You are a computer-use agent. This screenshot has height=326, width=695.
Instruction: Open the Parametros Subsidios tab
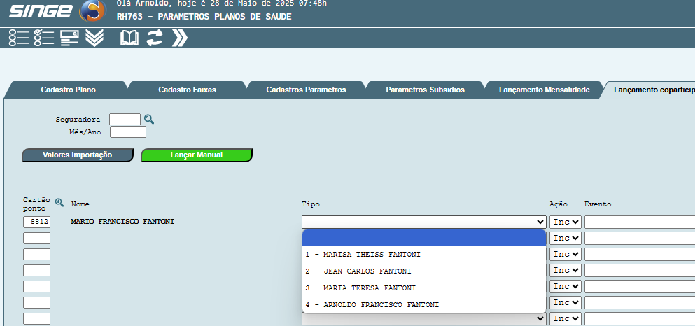(x=425, y=90)
